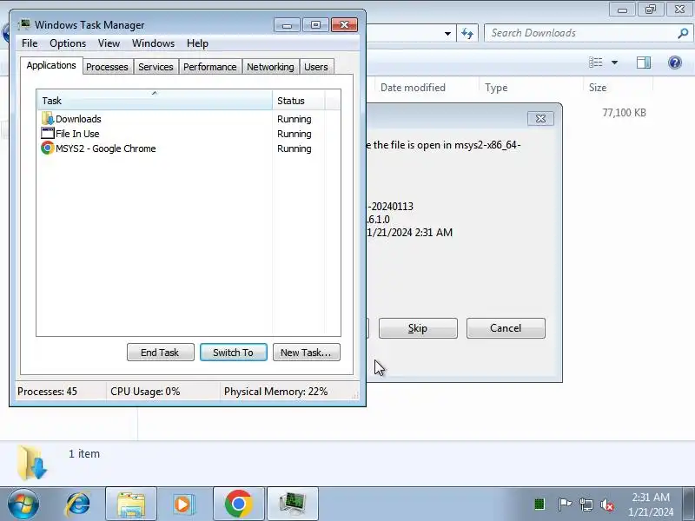The width and height of the screenshot is (695, 521).
Task: Click the network tray icon
Action: (586, 505)
